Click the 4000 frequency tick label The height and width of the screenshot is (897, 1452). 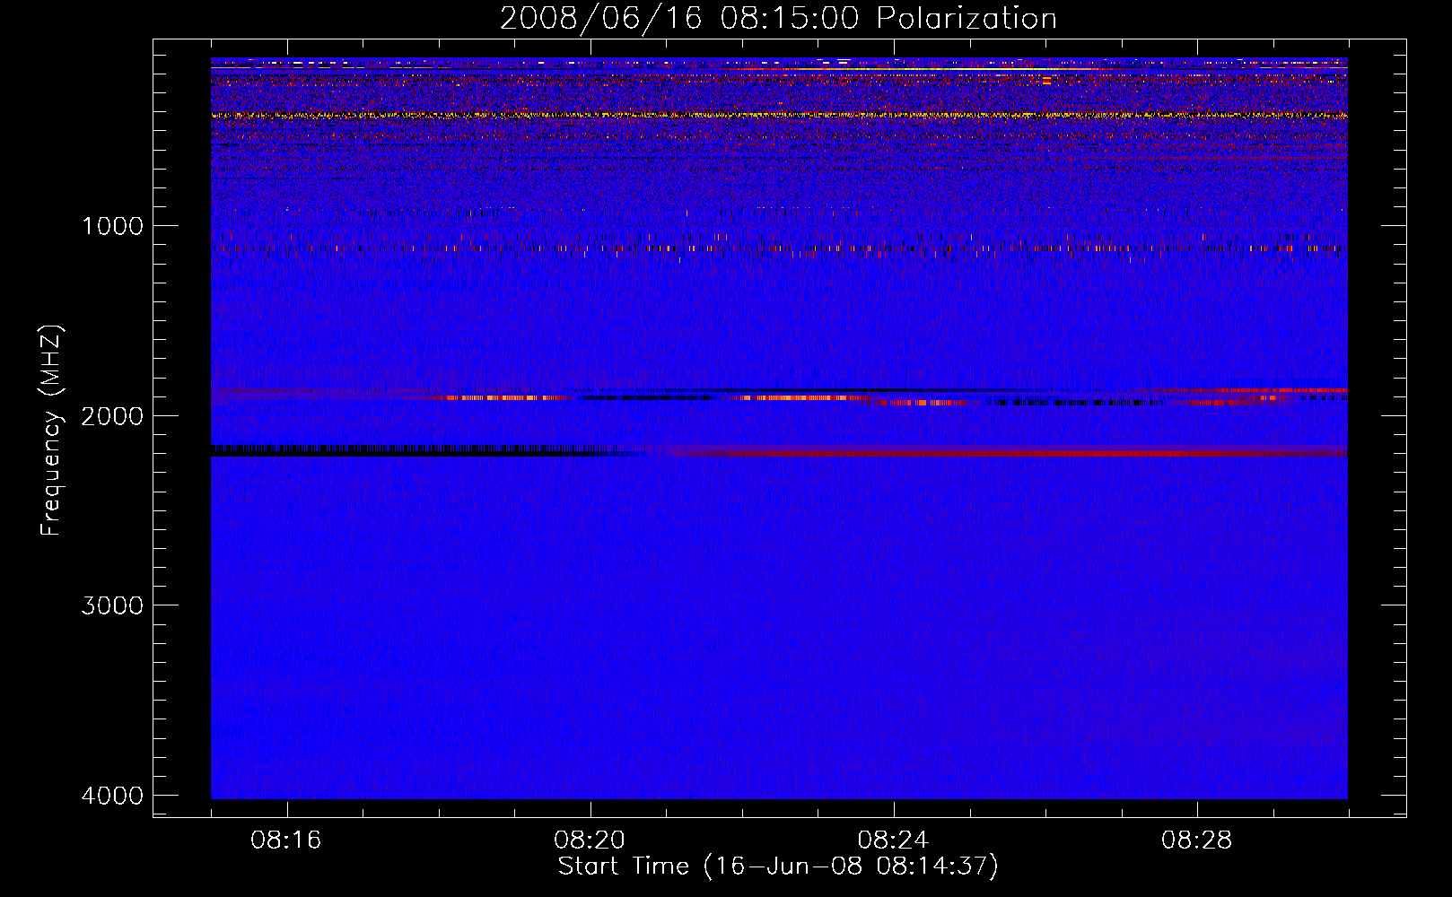click(x=112, y=796)
